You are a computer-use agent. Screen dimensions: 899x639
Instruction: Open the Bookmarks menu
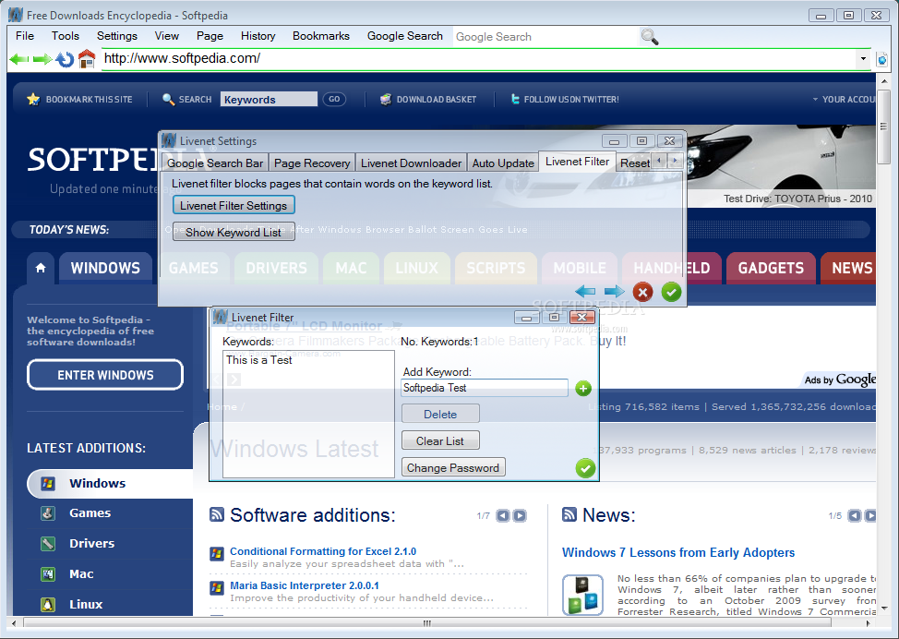point(321,36)
